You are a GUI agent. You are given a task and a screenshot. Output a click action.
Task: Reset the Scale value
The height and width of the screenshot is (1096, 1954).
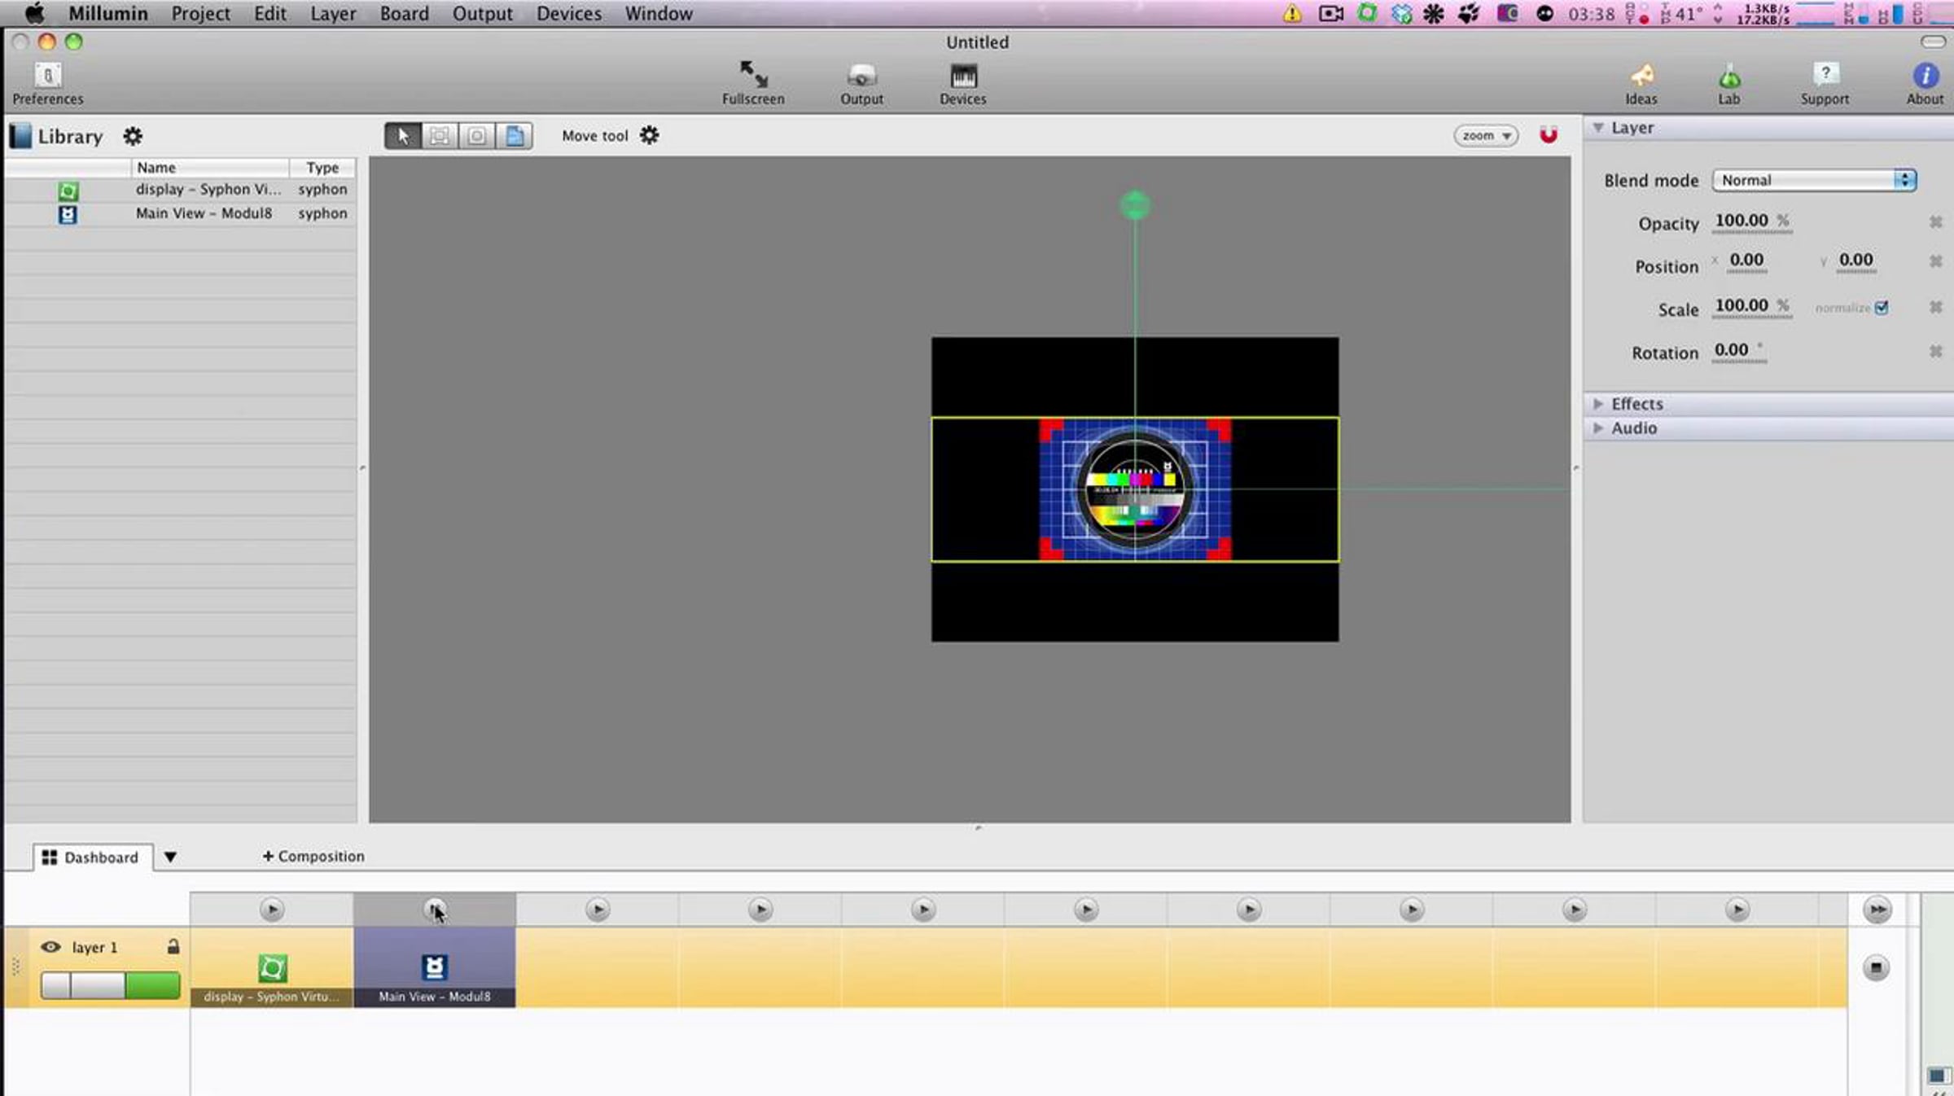pos(1936,307)
